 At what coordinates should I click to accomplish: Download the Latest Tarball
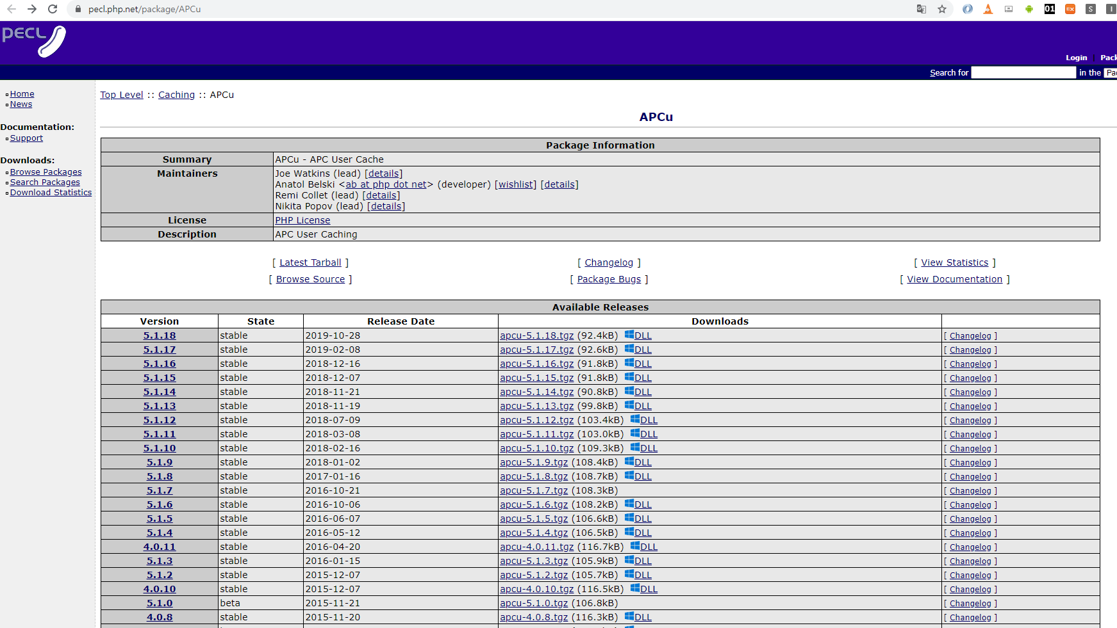(x=311, y=262)
